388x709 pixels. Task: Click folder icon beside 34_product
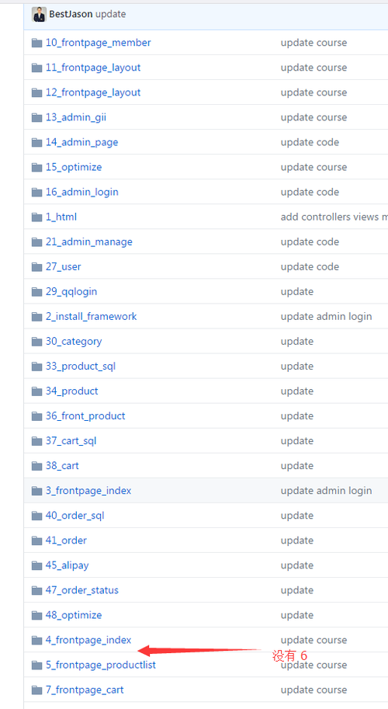37,391
